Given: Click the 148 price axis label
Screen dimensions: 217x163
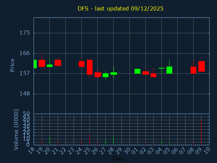Looking at the screenshot, I should [x=25, y=94].
